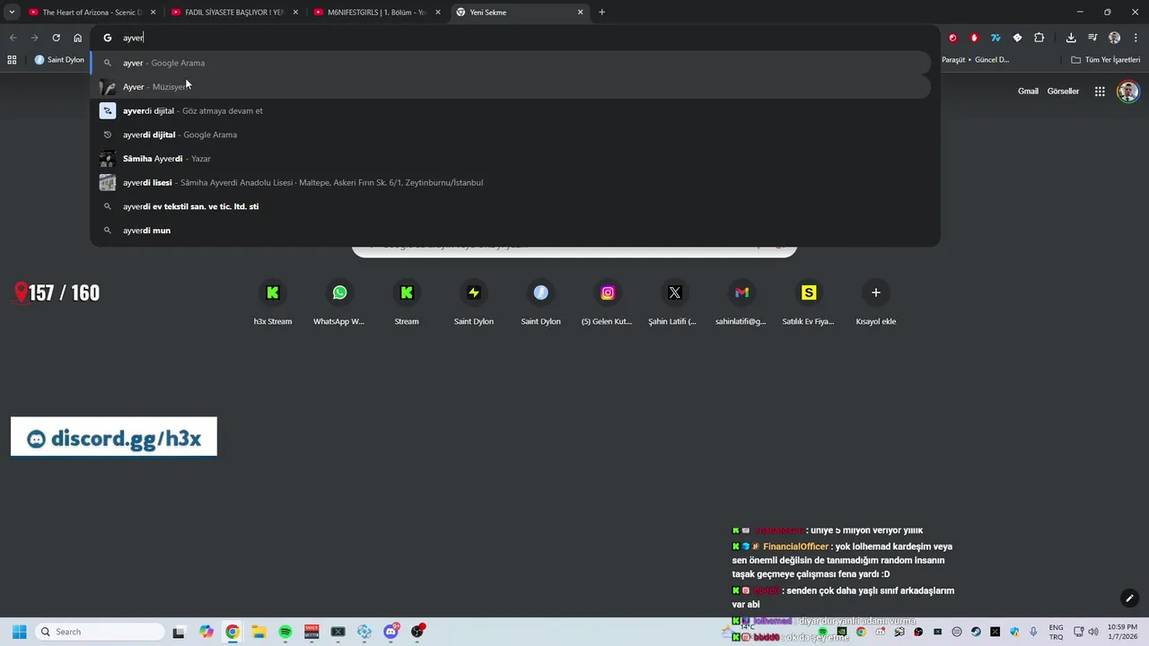Viewport: 1149px width, 646px height.
Task: Open the Chrome three-dot menu
Action: tap(1136, 38)
